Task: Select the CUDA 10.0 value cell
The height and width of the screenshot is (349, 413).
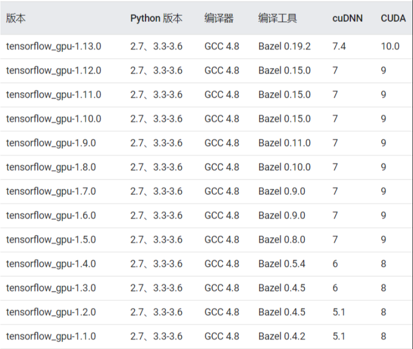Action: point(390,47)
